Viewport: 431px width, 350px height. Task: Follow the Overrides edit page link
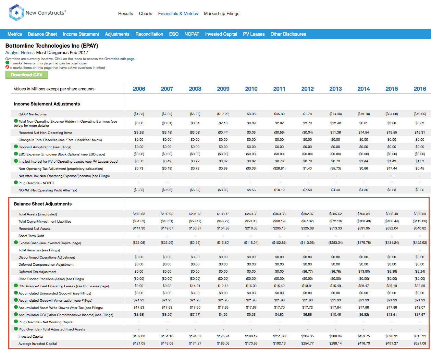(x=120, y=59)
